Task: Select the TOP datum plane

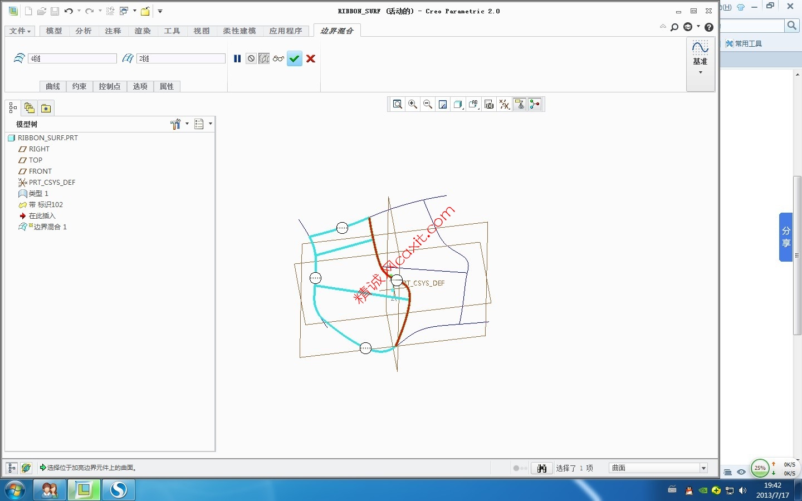Action: [31, 160]
